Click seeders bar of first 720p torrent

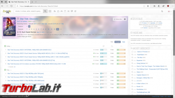coord(121,74)
